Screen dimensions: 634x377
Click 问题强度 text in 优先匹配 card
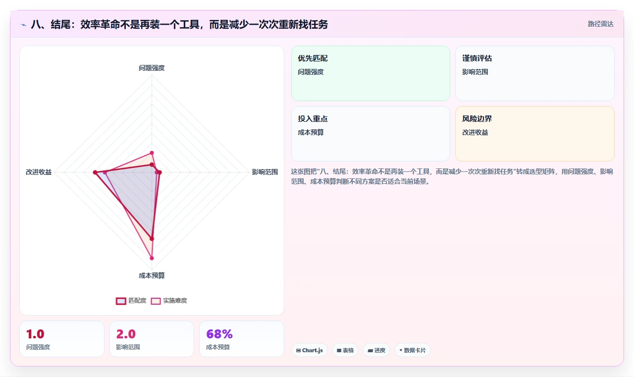311,72
